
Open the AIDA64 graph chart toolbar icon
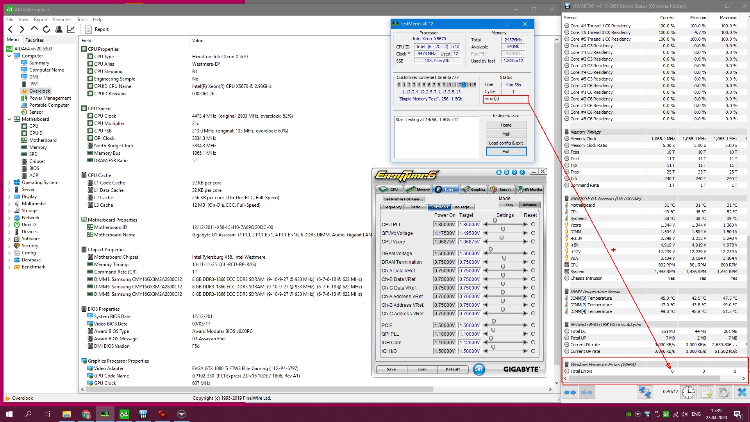tap(71, 29)
